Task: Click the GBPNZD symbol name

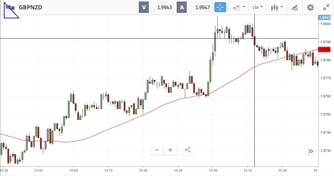Action: pos(30,7)
